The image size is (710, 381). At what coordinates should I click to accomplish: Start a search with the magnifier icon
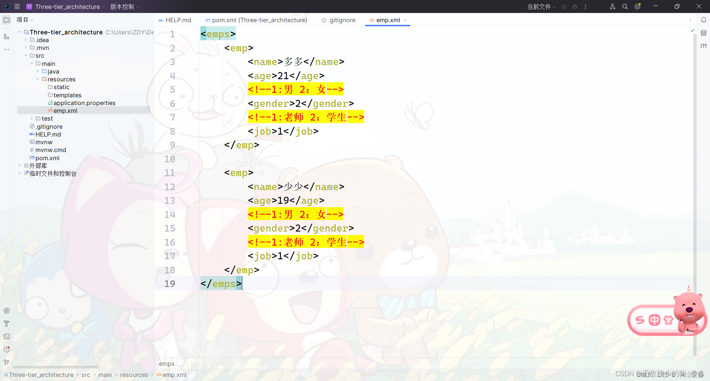pyautogui.click(x=625, y=6)
